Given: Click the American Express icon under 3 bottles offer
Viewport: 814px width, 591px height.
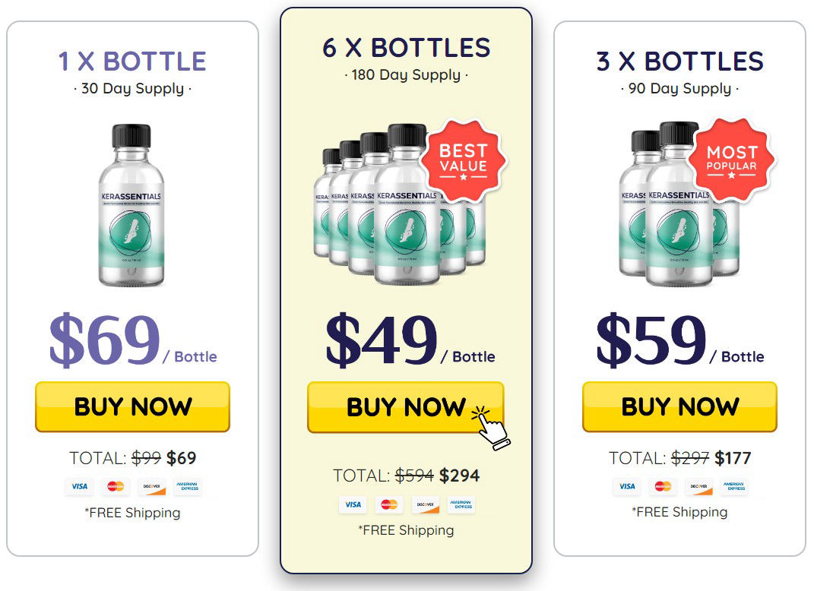Looking at the screenshot, I should 735,487.
